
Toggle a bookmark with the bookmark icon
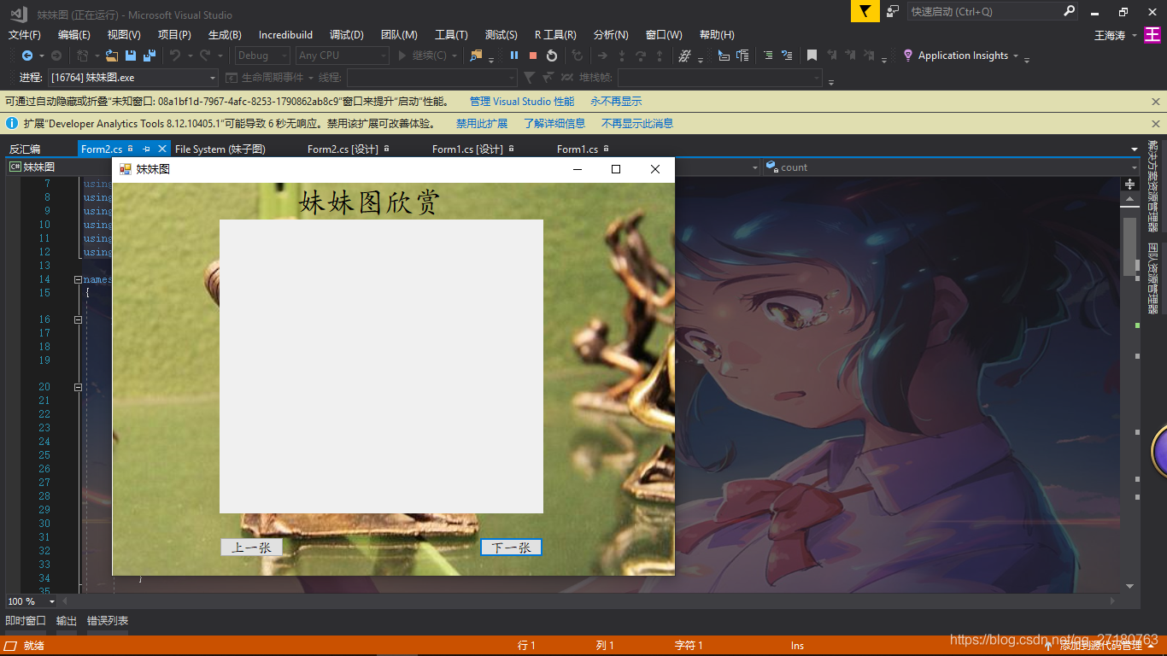pyautogui.click(x=812, y=56)
